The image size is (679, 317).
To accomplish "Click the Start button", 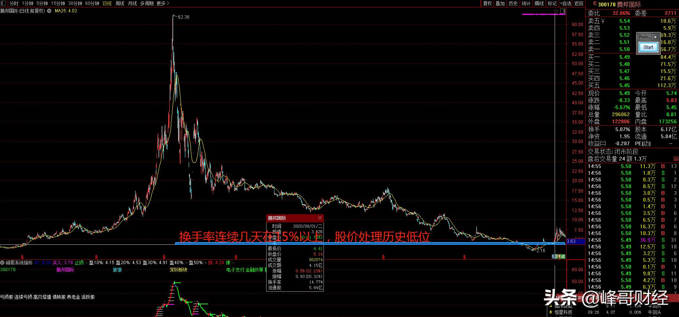I will pos(648,47).
